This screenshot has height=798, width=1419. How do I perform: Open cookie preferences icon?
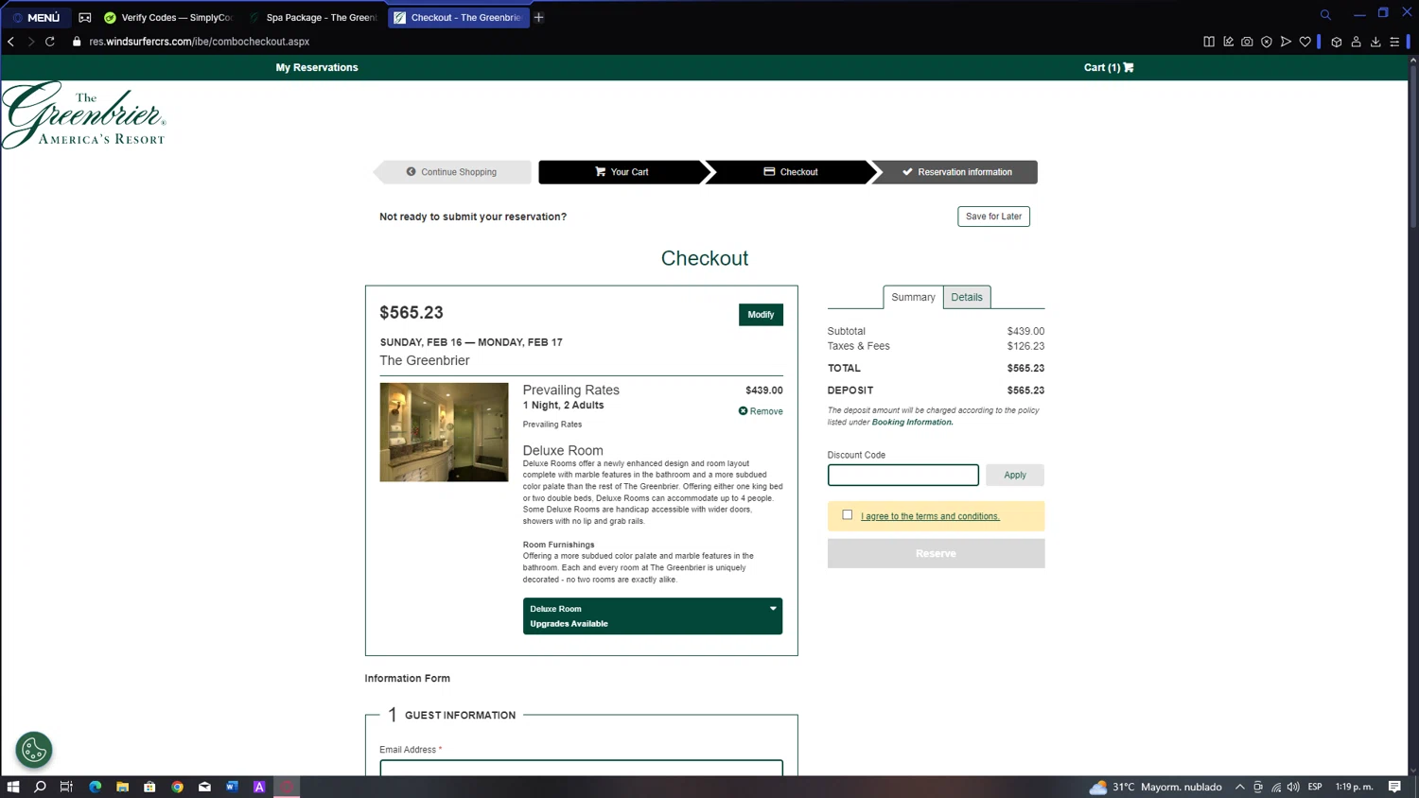[x=34, y=750]
